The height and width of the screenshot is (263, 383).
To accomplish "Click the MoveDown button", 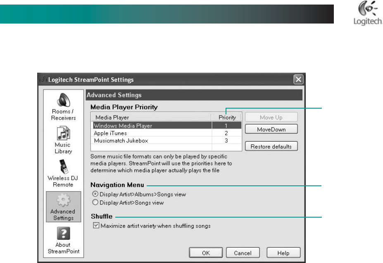I will [x=271, y=129].
